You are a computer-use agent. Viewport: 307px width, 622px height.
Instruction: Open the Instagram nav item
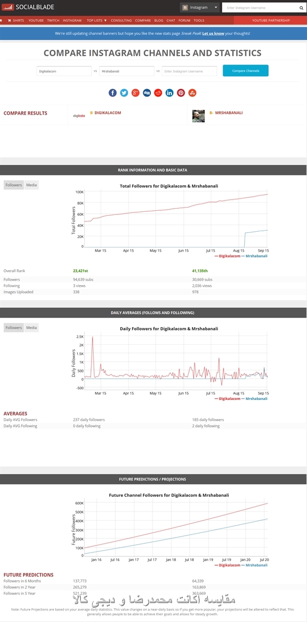click(x=72, y=20)
